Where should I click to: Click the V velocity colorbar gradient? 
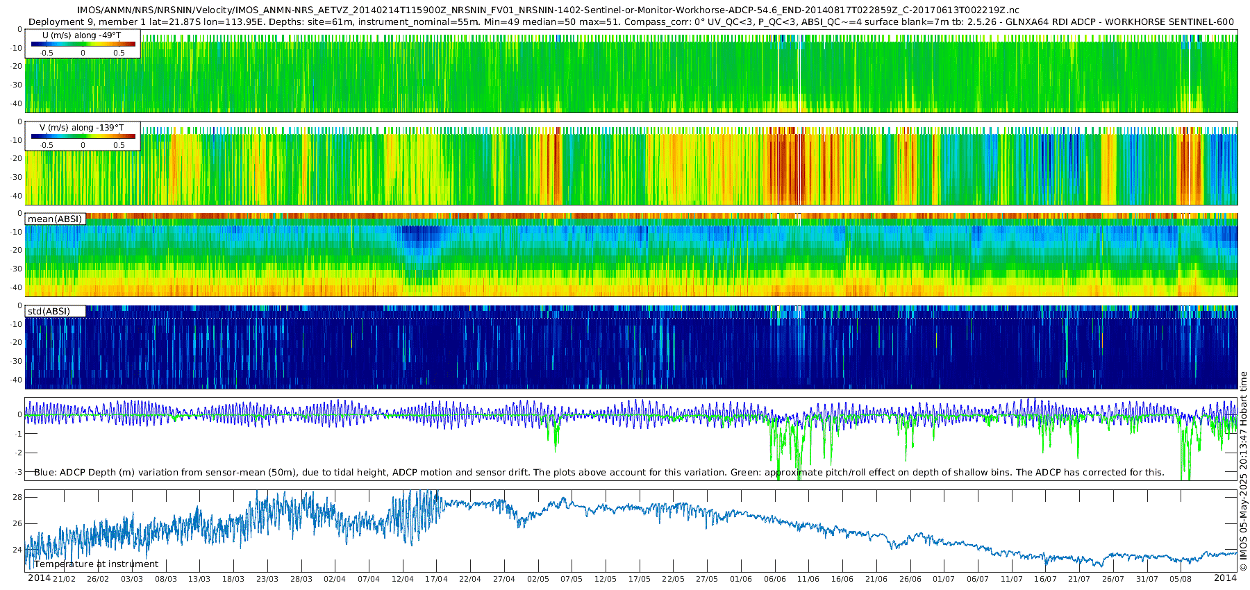coord(83,137)
